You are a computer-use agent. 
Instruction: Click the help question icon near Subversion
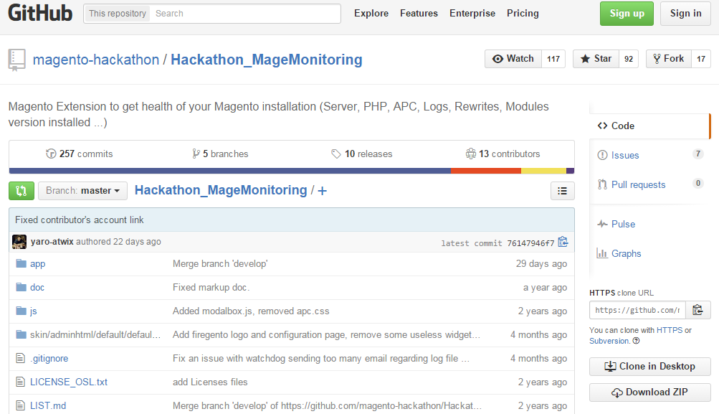(636, 341)
